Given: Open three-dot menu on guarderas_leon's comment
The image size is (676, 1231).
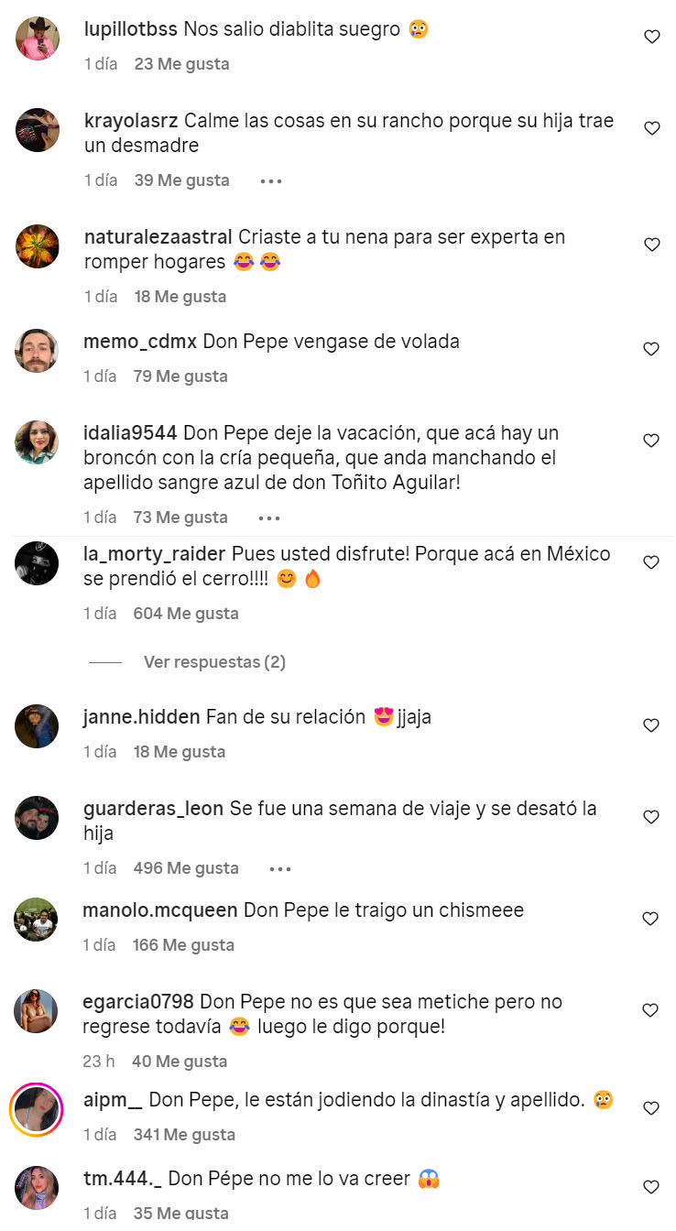Looking at the screenshot, I should 279,869.
